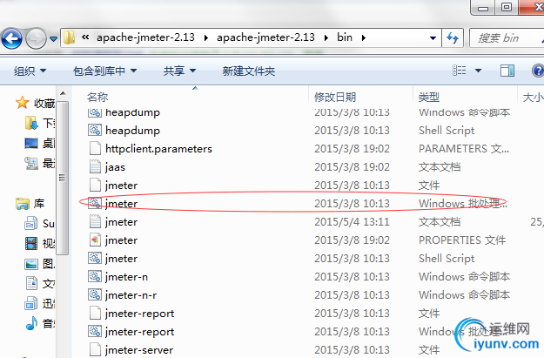544x358 pixels.
Task: Select the jmeter-server file
Action: [131, 349]
